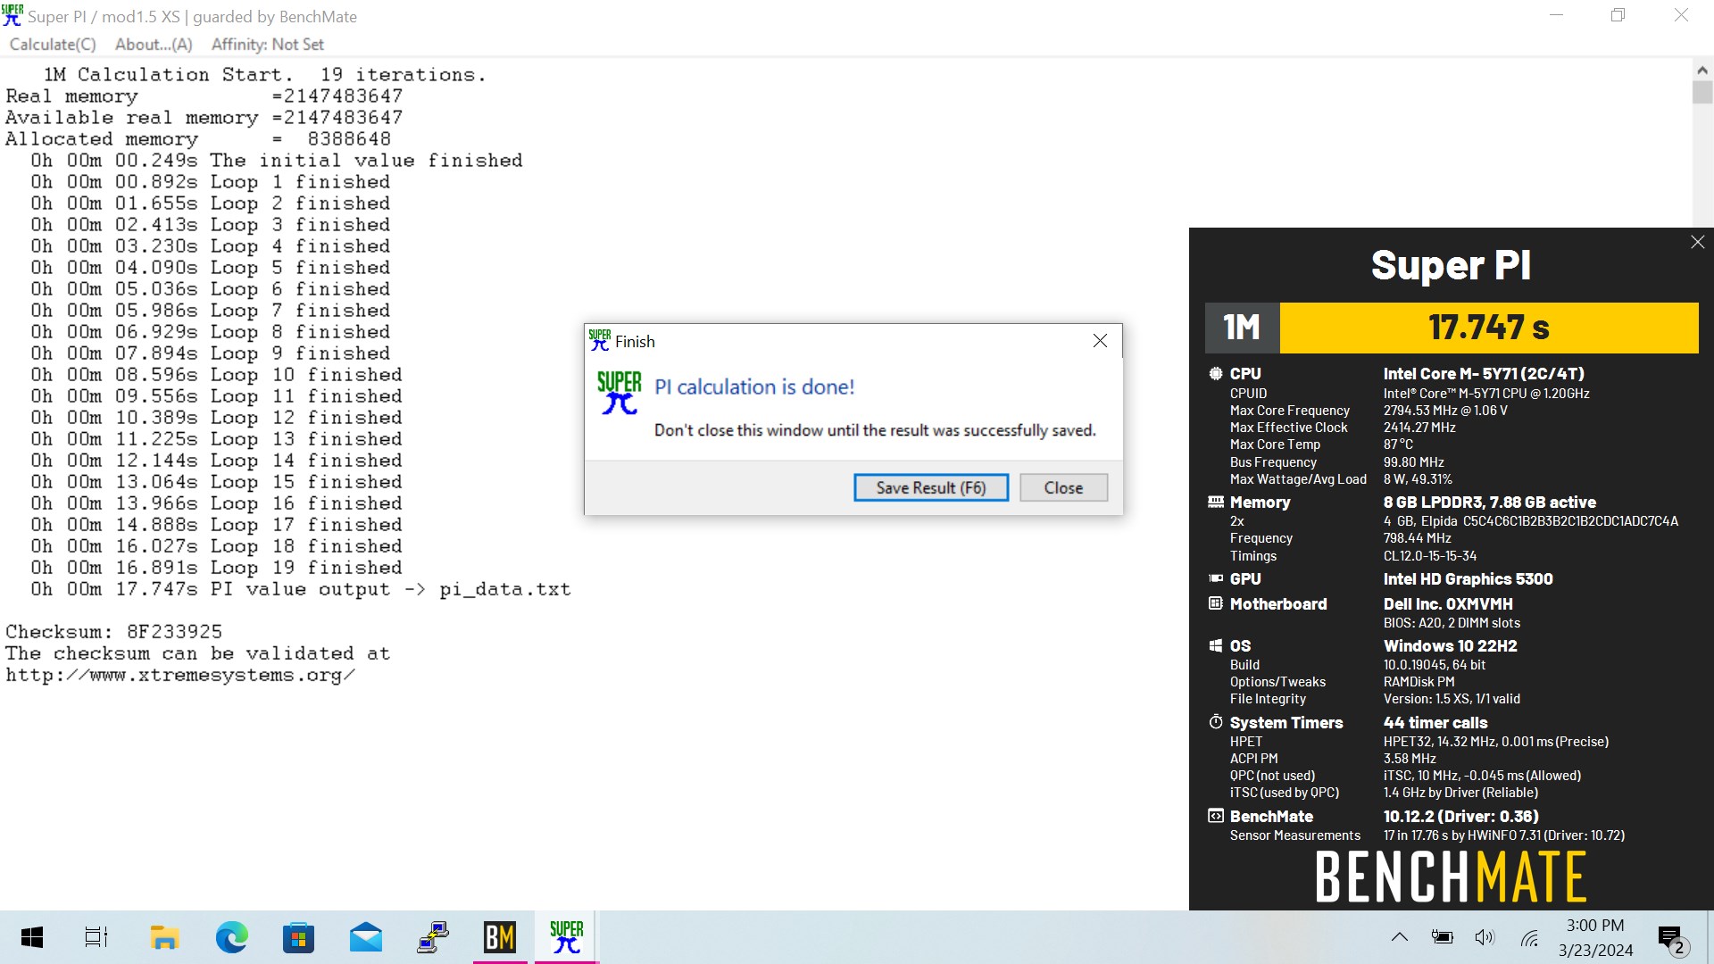Screen dimensions: 1714x964
Task: Click the Loop 19 finished line
Action: point(217,568)
